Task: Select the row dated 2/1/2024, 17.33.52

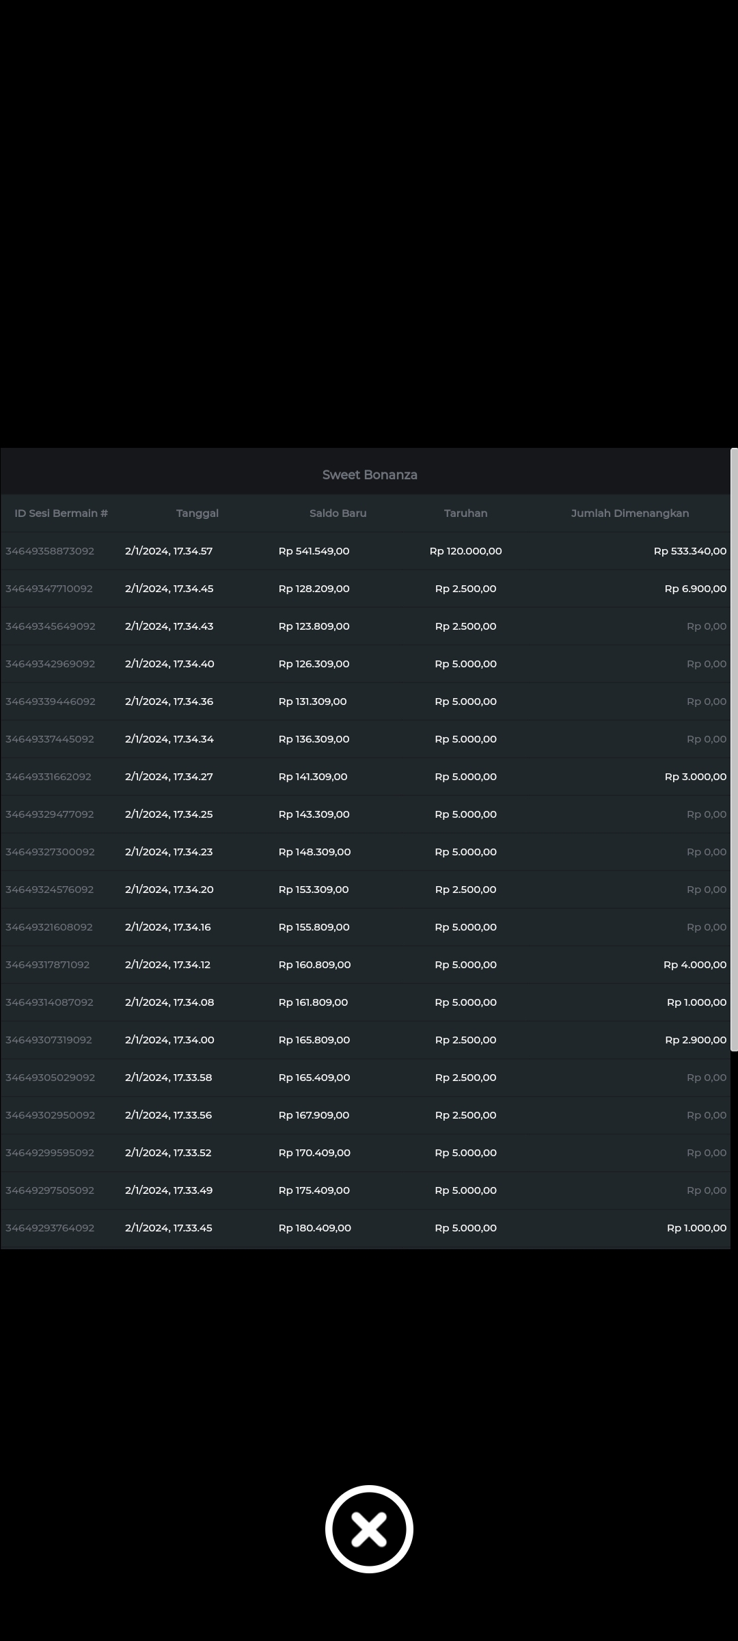Action: point(168,1153)
